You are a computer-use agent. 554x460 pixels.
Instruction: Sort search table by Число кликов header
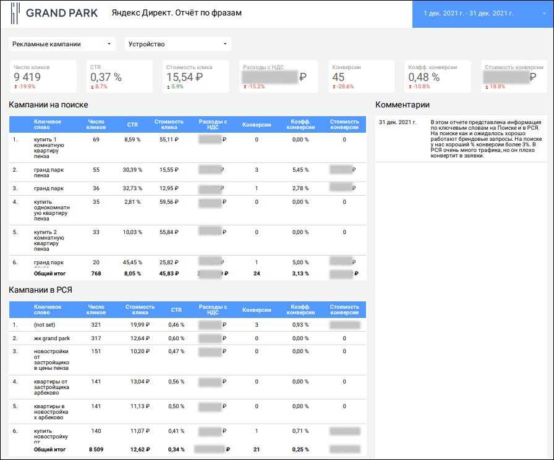97,125
